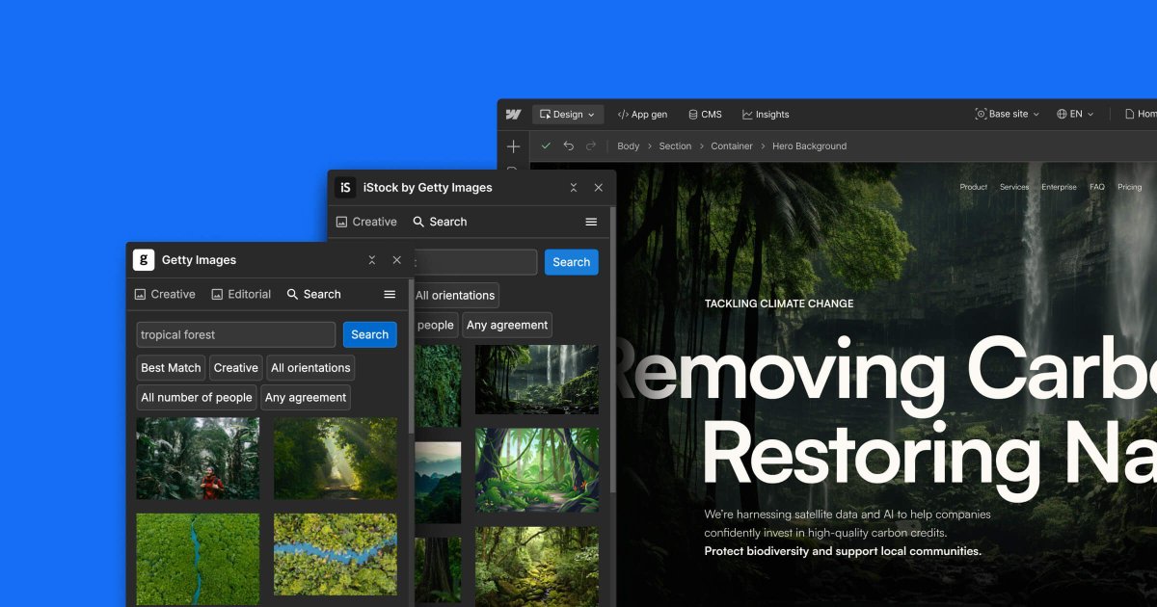Open the hamburger menu in iStock panel
Image resolution: width=1157 pixels, height=607 pixels.
[590, 222]
